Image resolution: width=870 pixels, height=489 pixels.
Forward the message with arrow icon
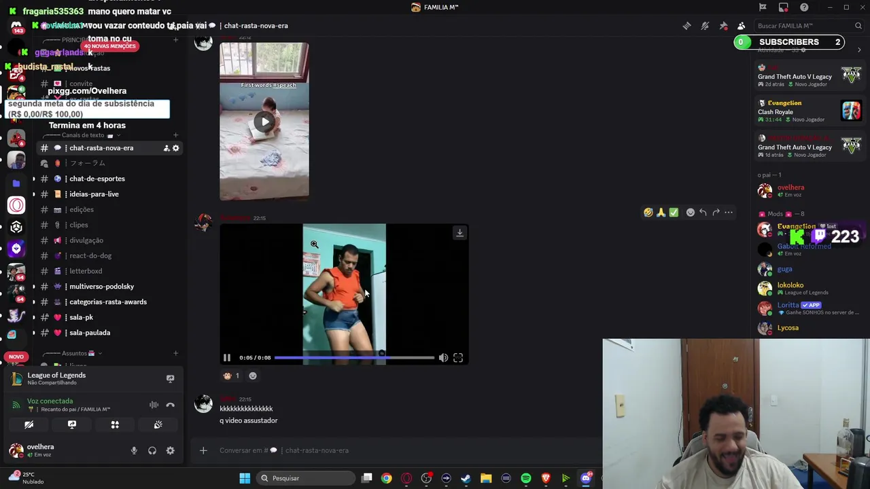(x=716, y=213)
